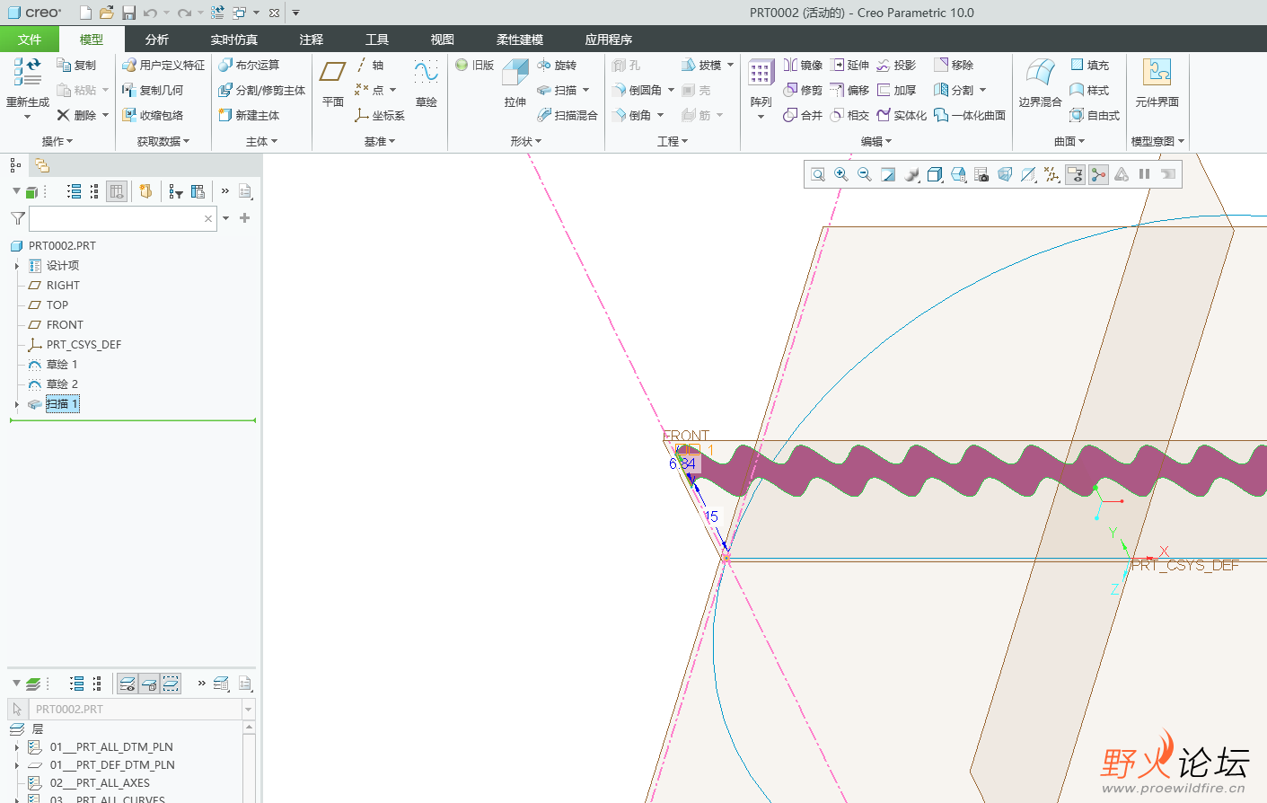Expand the 扫描 1 feature in model tree
Viewport: 1267px width, 803px height.
pos(17,404)
